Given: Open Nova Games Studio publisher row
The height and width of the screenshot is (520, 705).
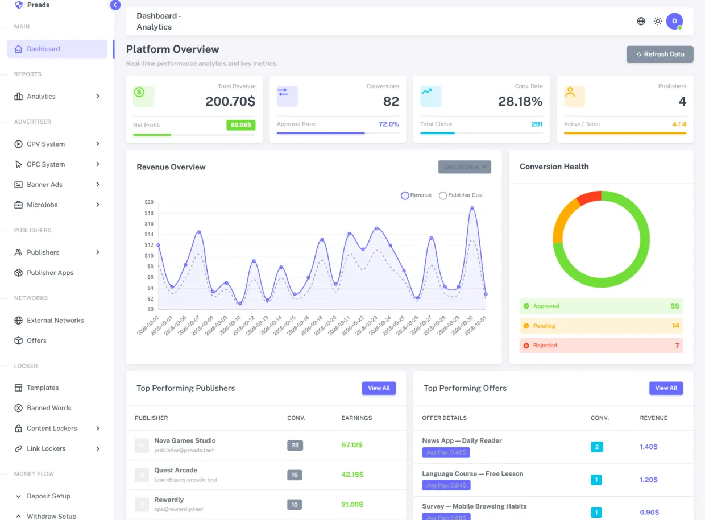Looking at the screenshot, I should (266, 446).
